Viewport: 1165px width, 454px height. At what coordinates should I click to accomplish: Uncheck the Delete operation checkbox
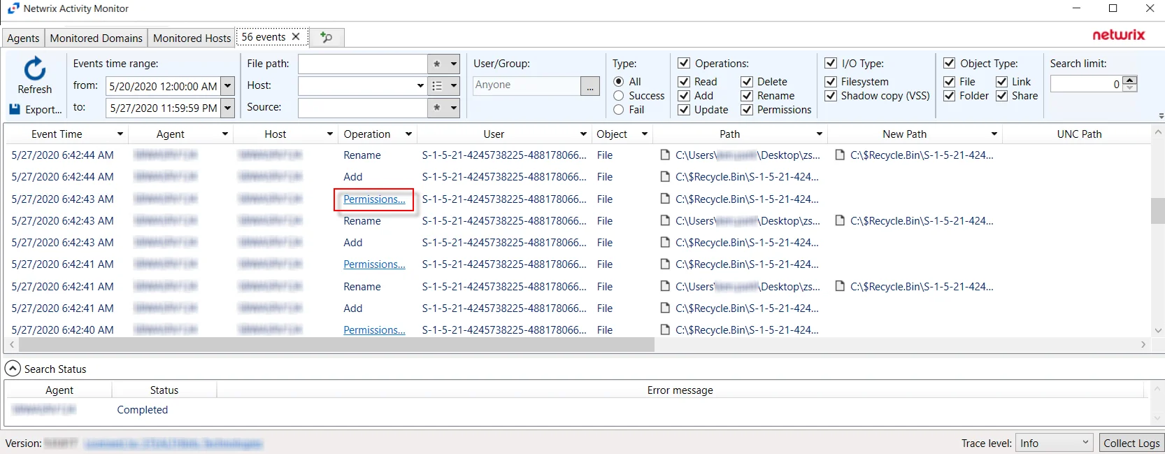pos(747,82)
